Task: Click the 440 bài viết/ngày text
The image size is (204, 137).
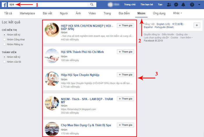Action: click(x=70, y=40)
